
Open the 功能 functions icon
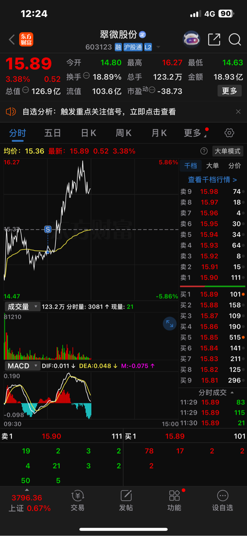click(174, 501)
